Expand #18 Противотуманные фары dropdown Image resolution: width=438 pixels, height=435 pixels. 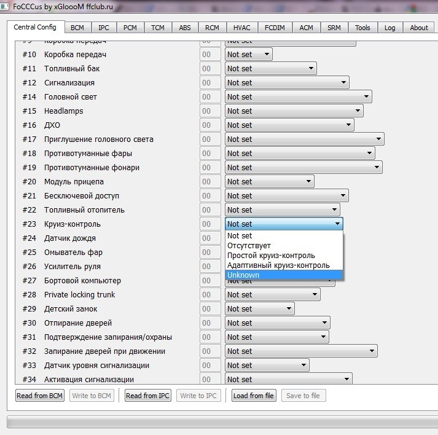[x=300, y=153]
